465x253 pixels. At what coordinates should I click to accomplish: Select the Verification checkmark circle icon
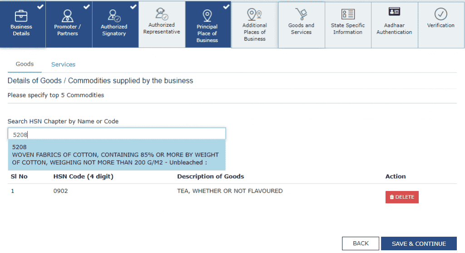point(440,14)
